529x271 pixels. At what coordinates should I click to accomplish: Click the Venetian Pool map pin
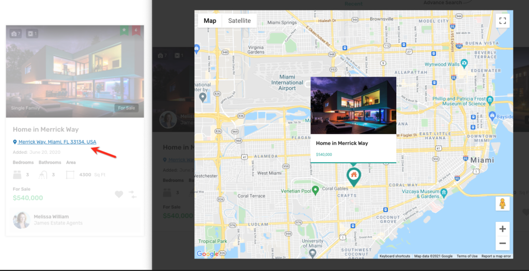pyautogui.click(x=315, y=190)
